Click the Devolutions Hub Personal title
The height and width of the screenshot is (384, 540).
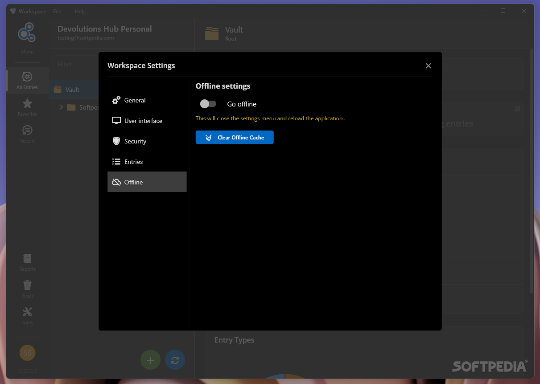tap(105, 29)
